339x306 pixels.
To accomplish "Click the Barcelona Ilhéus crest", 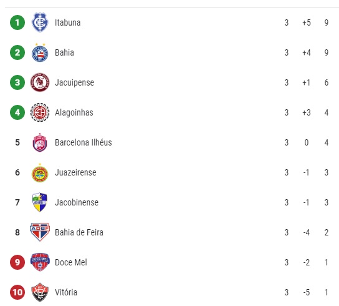I will tap(39, 142).
